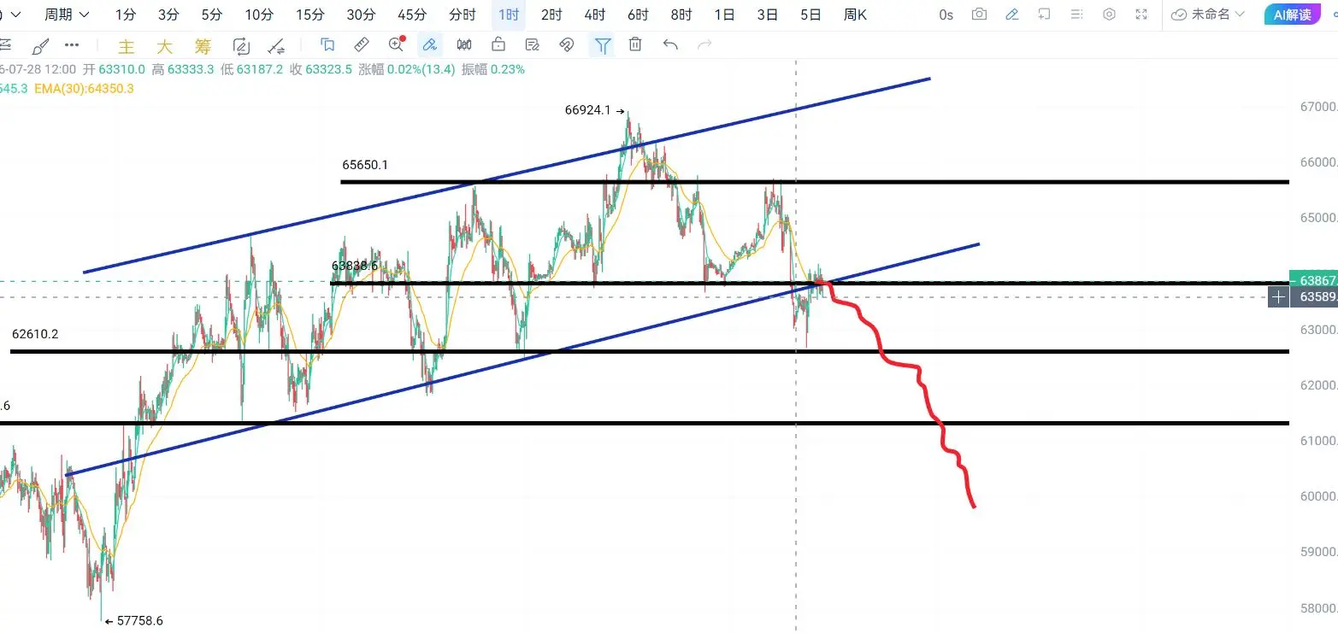Click the EMA(30) indicator label
Image resolution: width=1338 pixels, height=633 pixels.
click(84, 88)
